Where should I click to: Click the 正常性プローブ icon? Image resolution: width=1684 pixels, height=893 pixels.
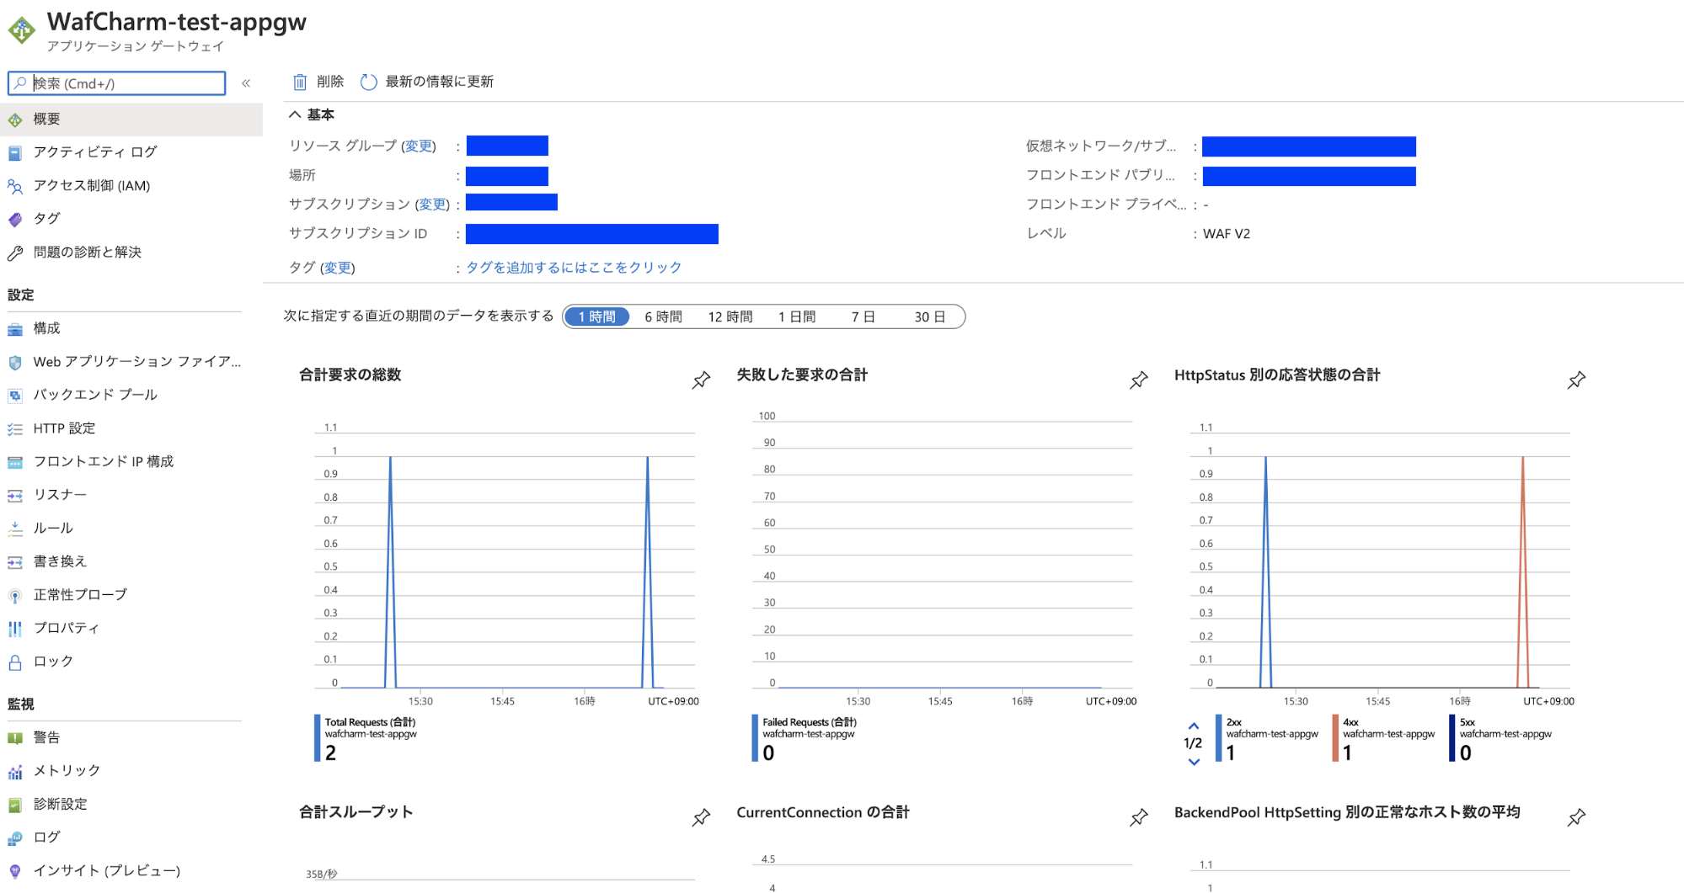click(x=15, y=596)
